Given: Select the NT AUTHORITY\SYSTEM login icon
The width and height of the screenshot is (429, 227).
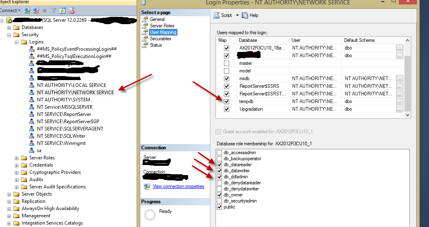Looking at the screenshot, I should pos(32,100).
